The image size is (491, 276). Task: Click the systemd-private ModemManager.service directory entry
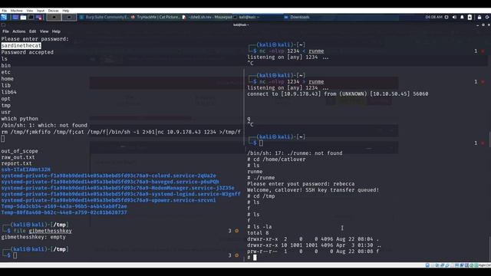117,188
